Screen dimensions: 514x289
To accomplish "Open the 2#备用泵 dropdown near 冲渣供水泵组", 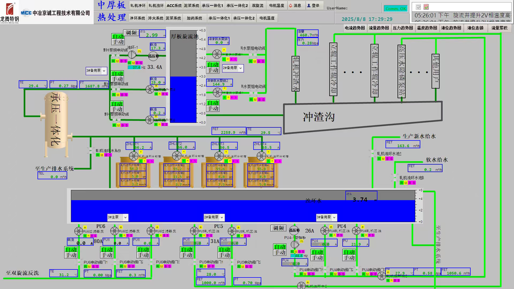I will pyautogui.click(x=240, y=68).
